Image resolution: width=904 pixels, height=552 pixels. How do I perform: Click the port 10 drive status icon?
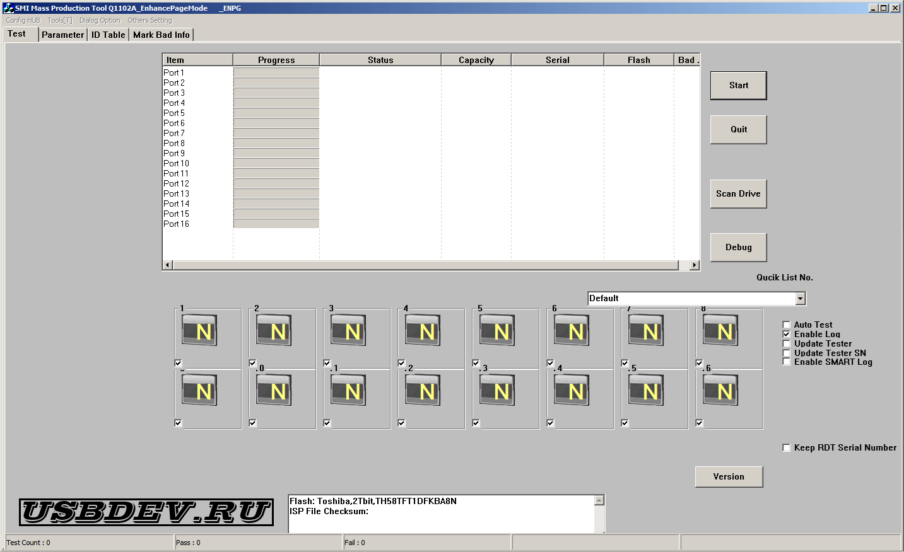click(274, 391)
